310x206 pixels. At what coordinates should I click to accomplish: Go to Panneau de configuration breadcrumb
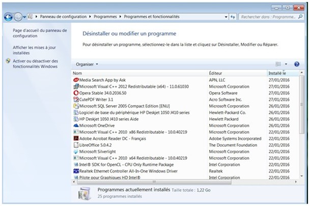pyautogui.click(x=65, y=17)
